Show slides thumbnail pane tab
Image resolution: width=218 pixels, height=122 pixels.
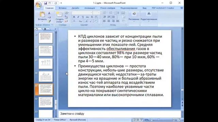pos(37,29)
